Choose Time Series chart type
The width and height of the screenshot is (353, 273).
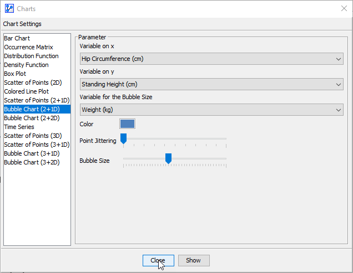[x=19, y=127]
